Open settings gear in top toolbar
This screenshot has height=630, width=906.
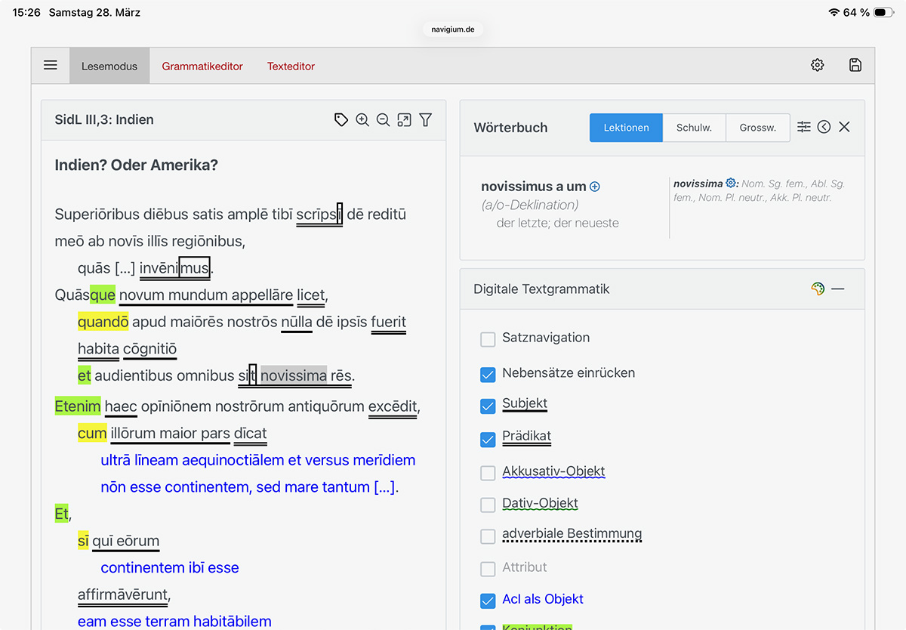click(817, 66)
